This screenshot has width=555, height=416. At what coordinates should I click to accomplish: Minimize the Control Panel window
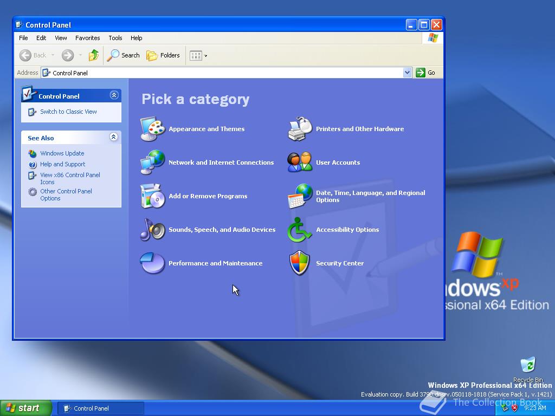pos(411,25)
